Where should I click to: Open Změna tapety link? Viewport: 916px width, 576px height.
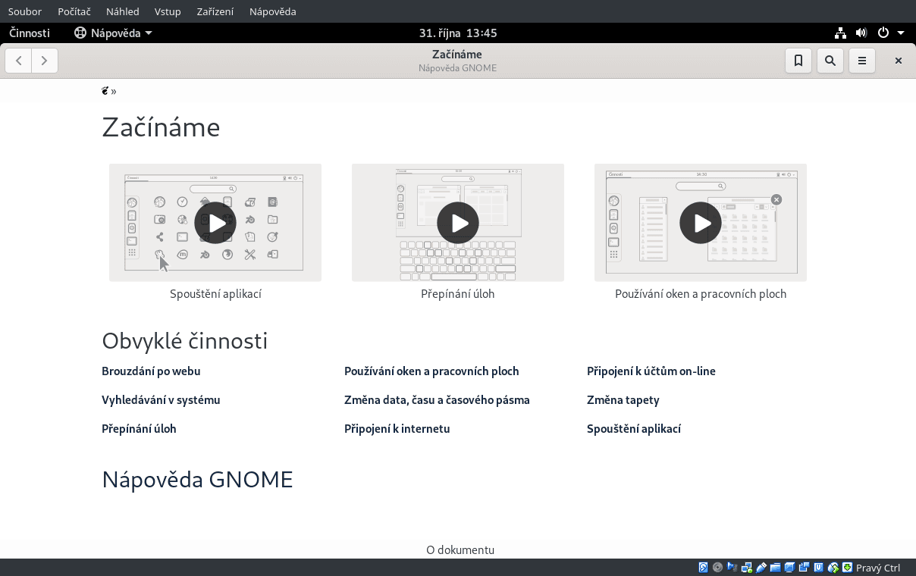point(623,400)
